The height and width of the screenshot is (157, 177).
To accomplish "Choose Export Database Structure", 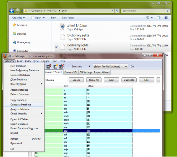I will (24, 129).
